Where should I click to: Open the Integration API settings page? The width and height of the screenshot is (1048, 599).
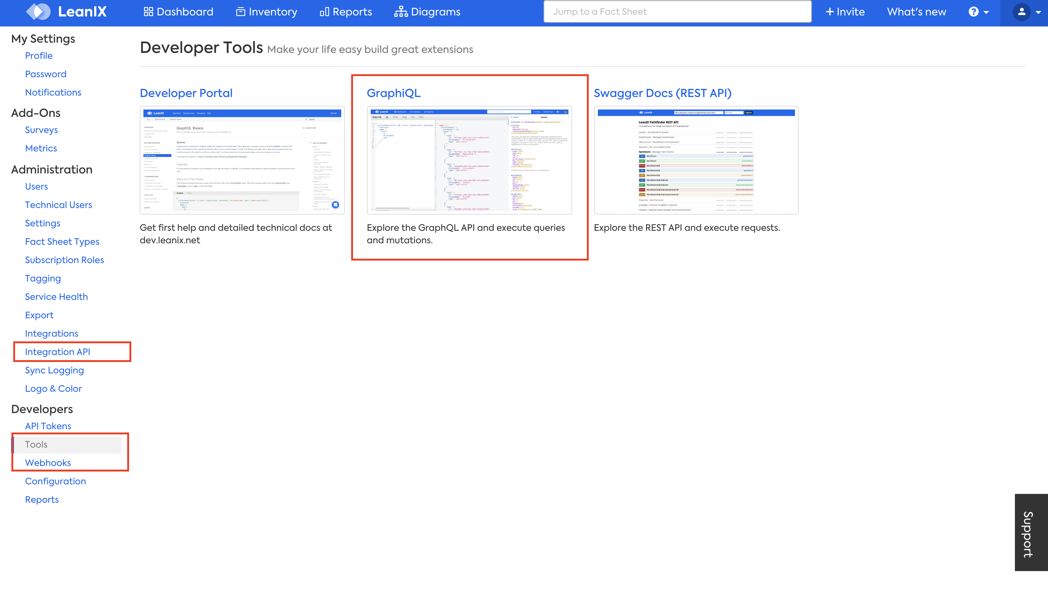point(58,351)
